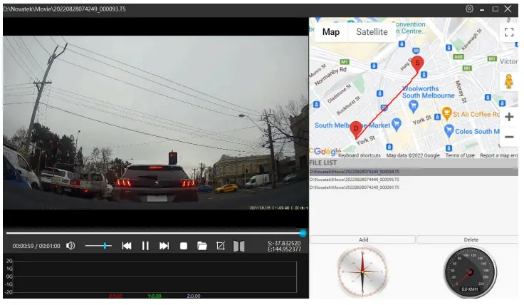Viewport: 524px width, 305px height.
Task: Click the Y:0.00 accelerometer value
Action: click(154, 296)
